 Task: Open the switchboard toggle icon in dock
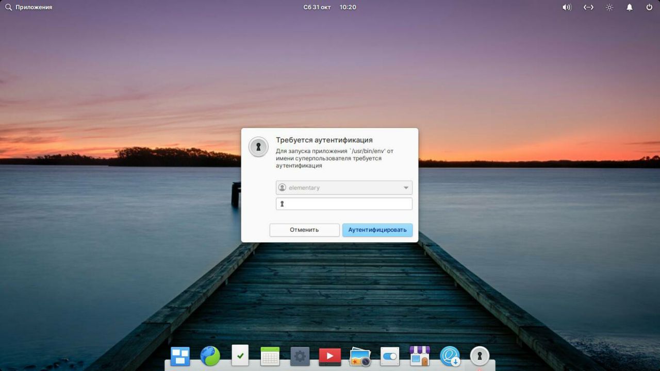(x=390, y=356)
